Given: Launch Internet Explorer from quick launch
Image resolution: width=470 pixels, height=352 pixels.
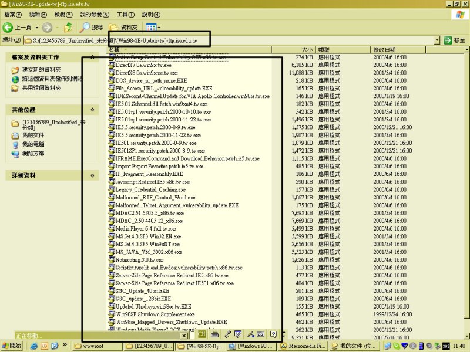Looking at the screenshot, I should tap(34, 346).
